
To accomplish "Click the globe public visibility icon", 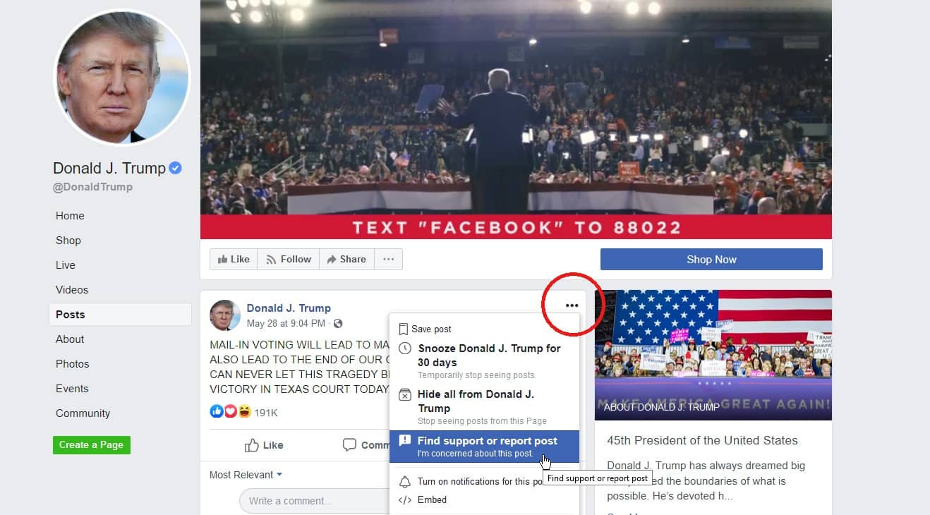I will (338, 324).
